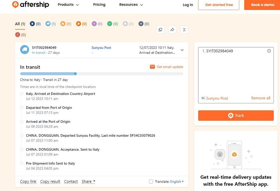Click Get started free button
The image size is (280, 191).
219,5
